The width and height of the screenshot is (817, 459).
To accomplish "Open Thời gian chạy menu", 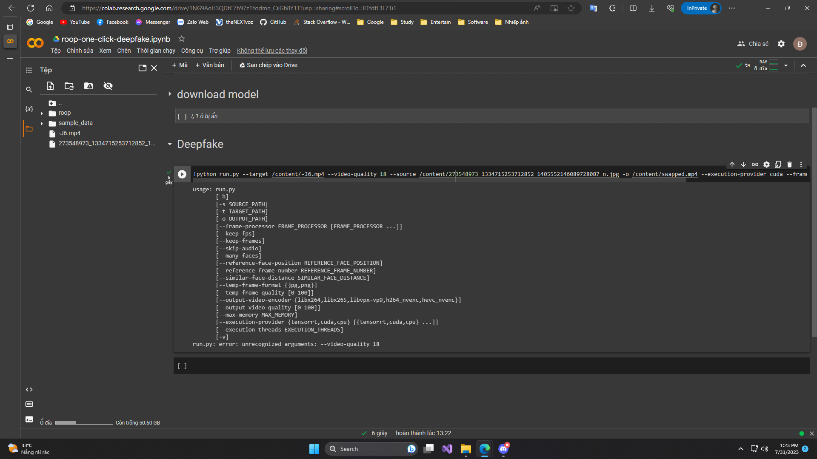I will [156, 51].
